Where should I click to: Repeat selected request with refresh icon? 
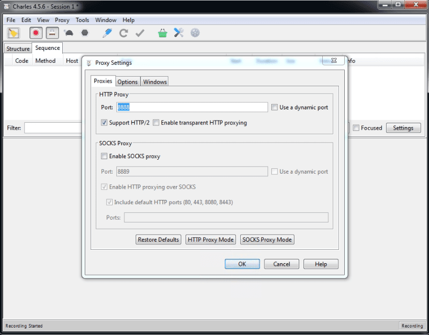point(123,33)
